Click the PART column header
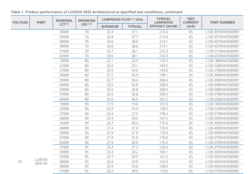Image resolution: width=248 pixels, height=174 pixels. click(x=41, y=22)
